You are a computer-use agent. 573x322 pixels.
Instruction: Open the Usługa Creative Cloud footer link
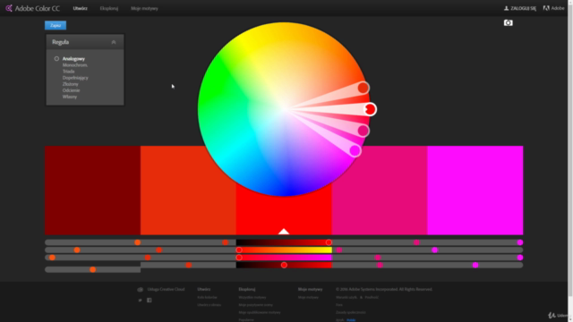coord(166,289)
